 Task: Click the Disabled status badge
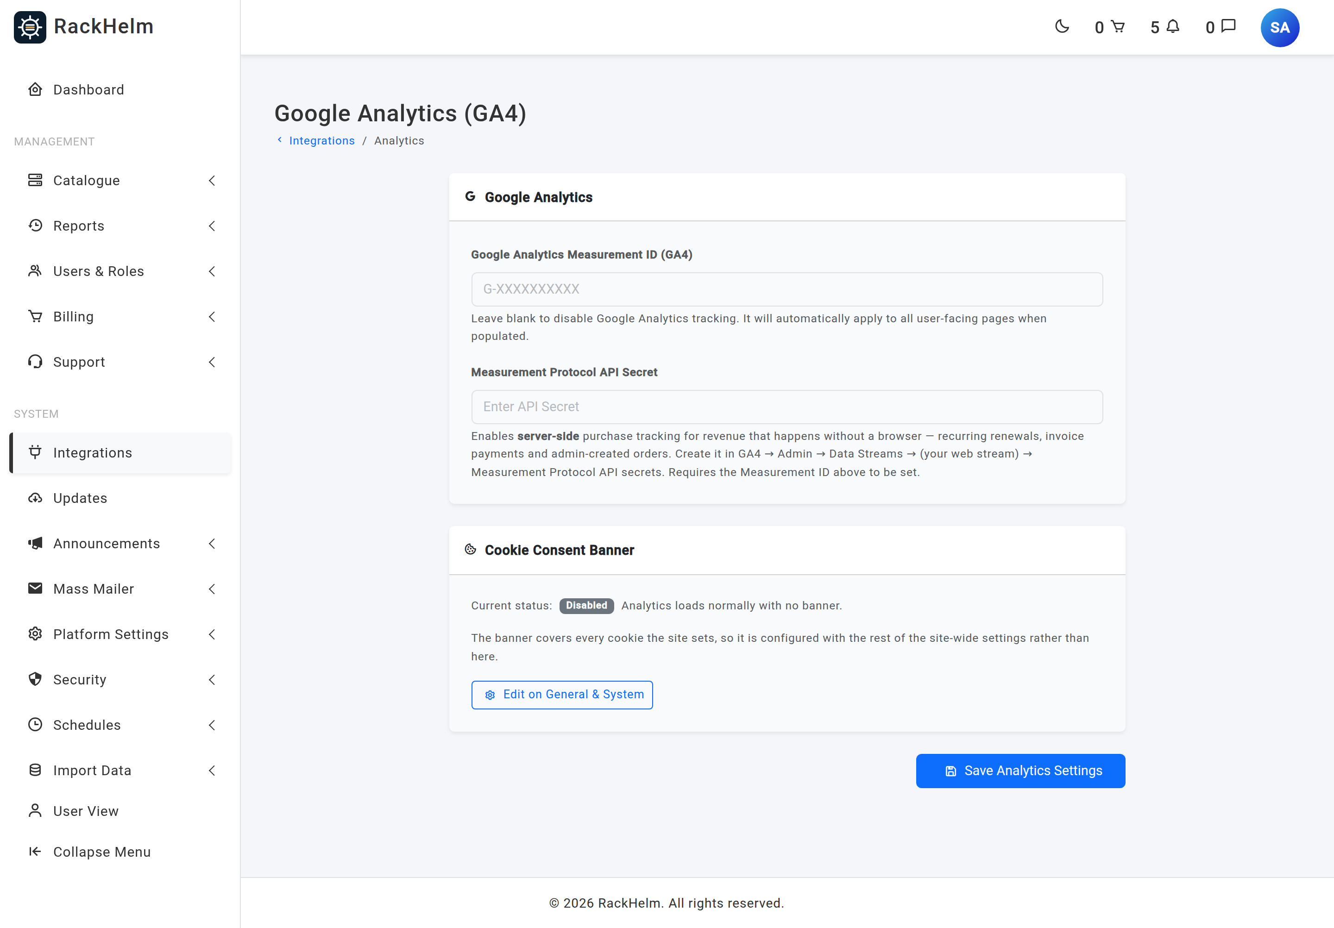pyautogui.click(x=586, y=605)
